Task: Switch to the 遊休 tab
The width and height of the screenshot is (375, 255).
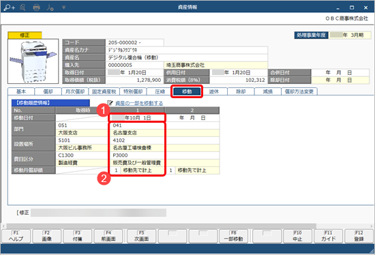Action: [214, 91]
